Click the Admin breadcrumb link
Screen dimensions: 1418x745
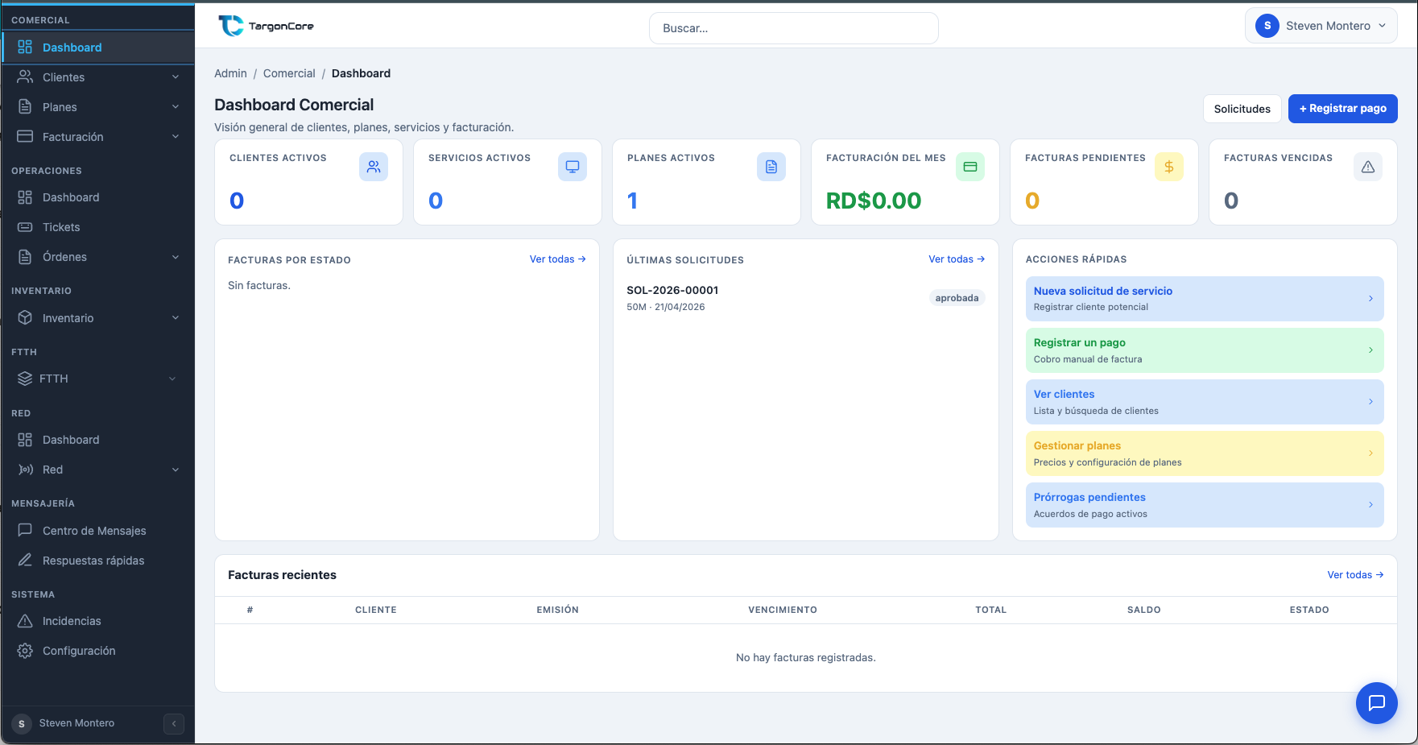(230, 73)
